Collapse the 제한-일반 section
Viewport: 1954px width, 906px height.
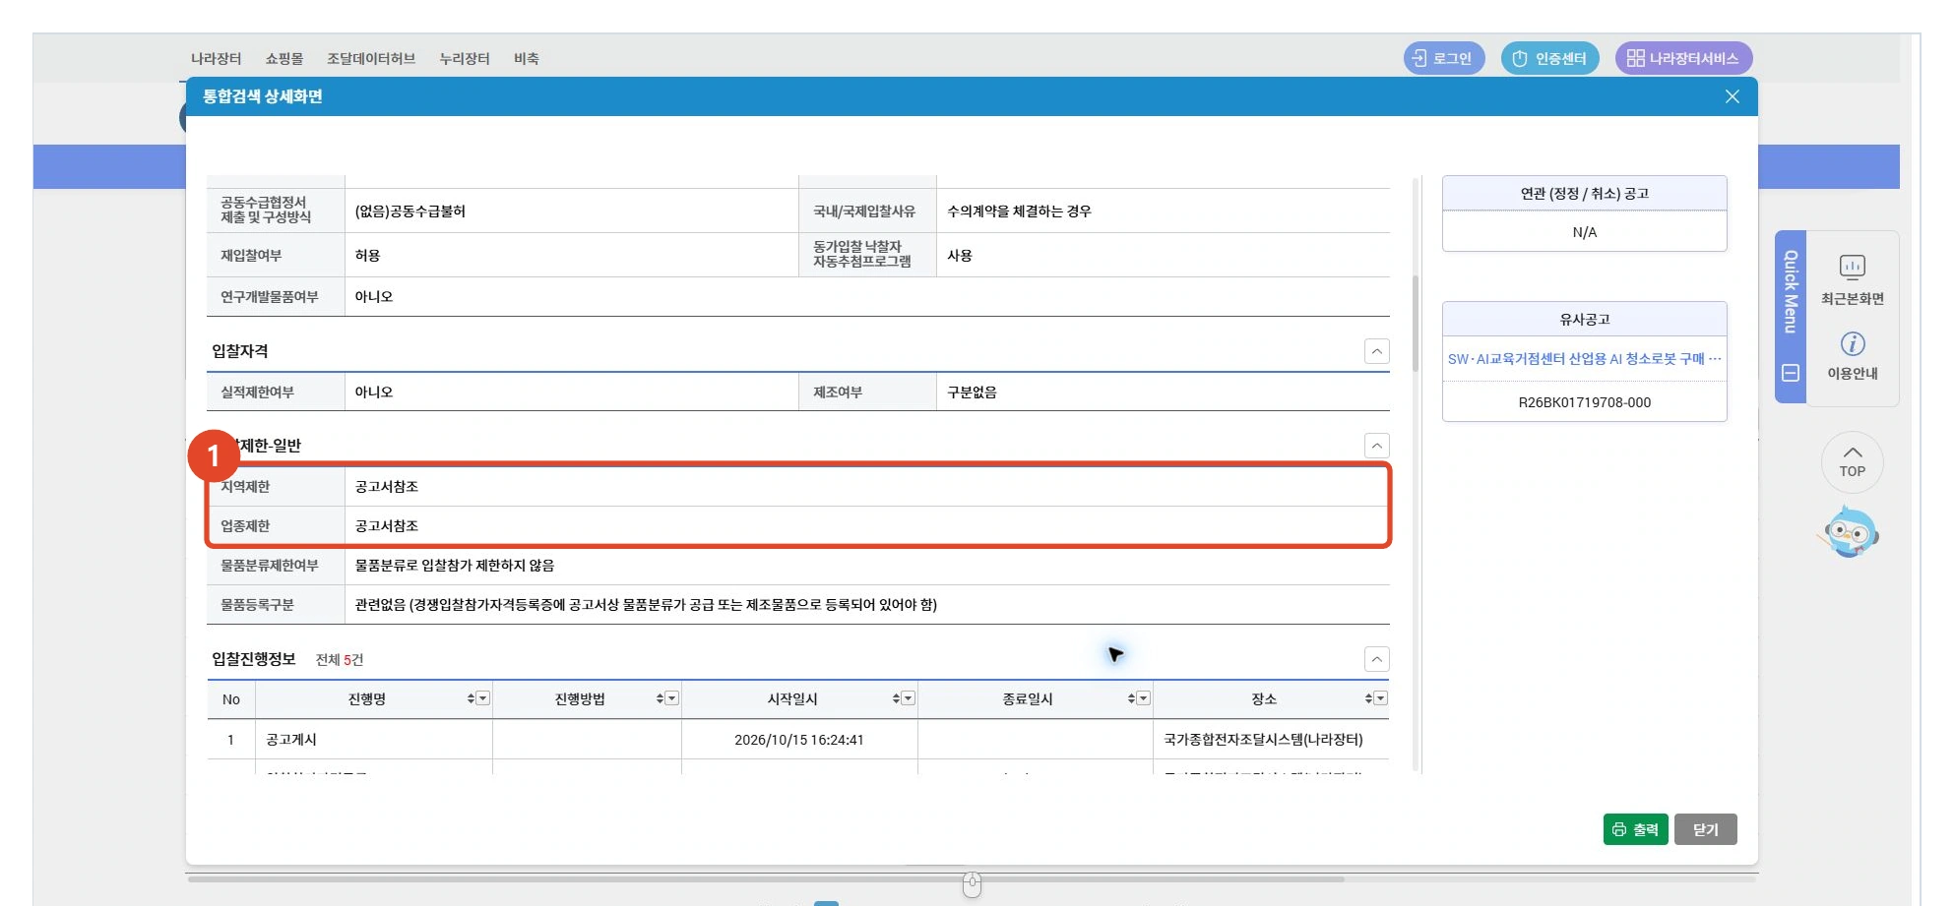tap(1377, 446)
